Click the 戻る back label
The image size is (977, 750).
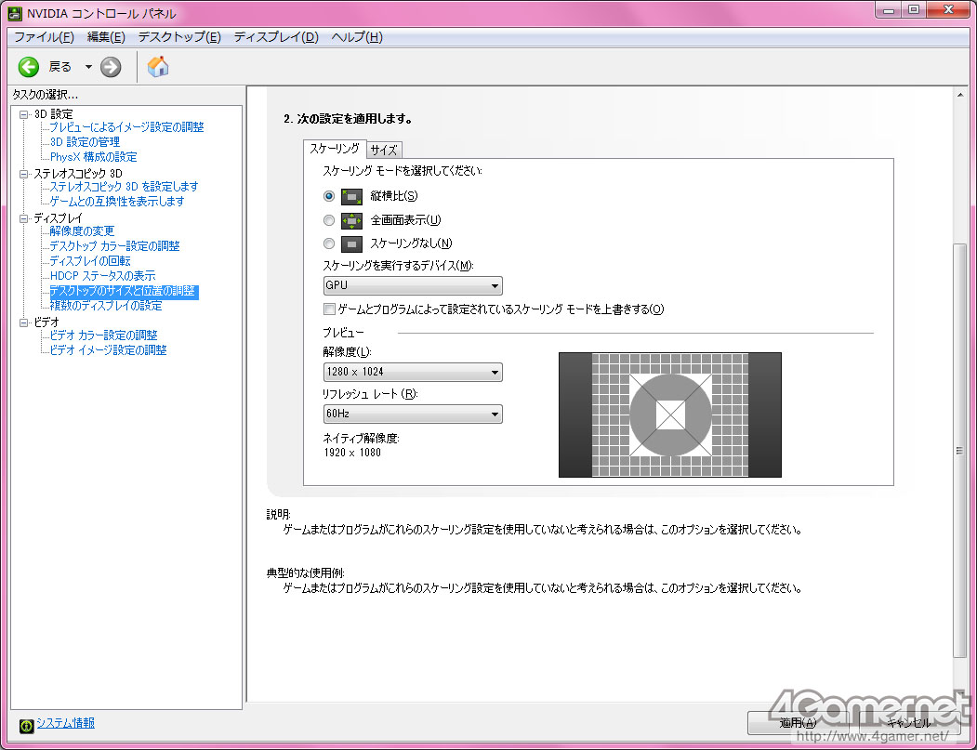pos(60,67)
